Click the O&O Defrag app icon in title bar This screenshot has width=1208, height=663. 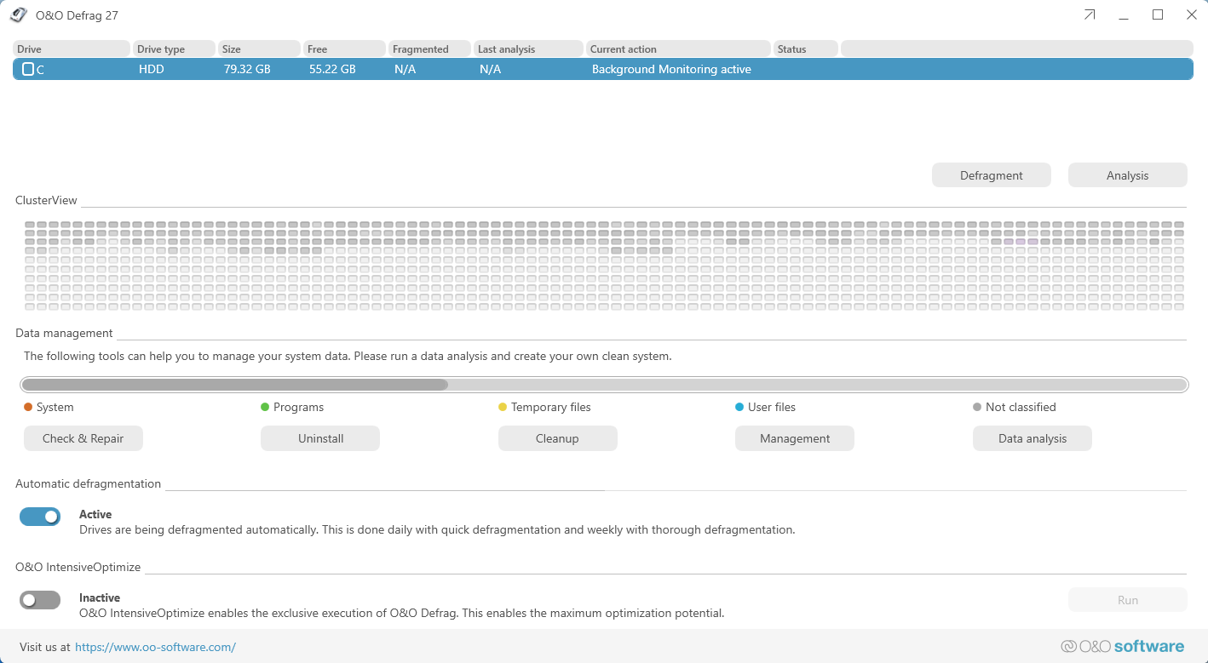pyautogui.click(x=18, y=14)
